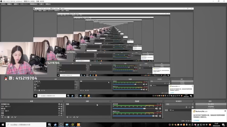Screen dimensions: 227x127
Task: Click 开始录制 start recording button
Action: [211, 107]
